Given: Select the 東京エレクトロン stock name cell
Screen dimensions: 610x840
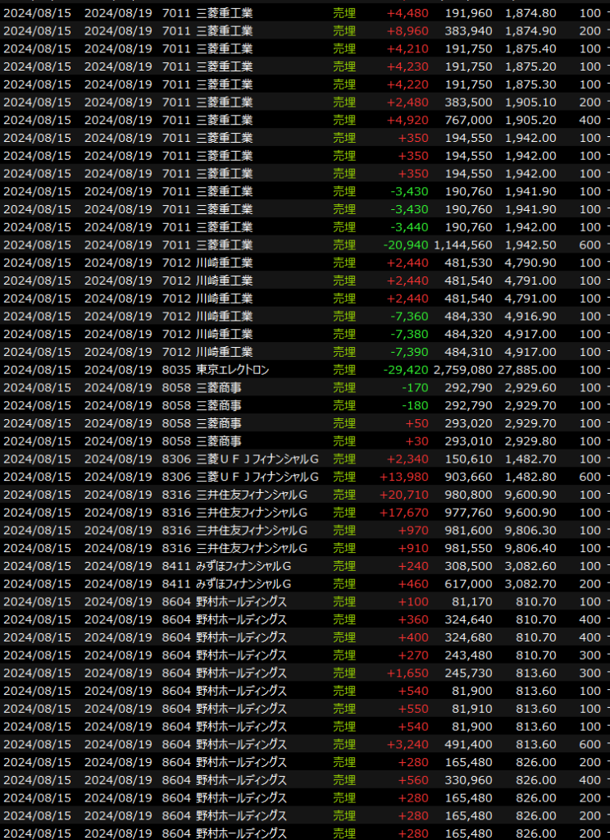Looking at the screenshot, I should tap(233, 370).
